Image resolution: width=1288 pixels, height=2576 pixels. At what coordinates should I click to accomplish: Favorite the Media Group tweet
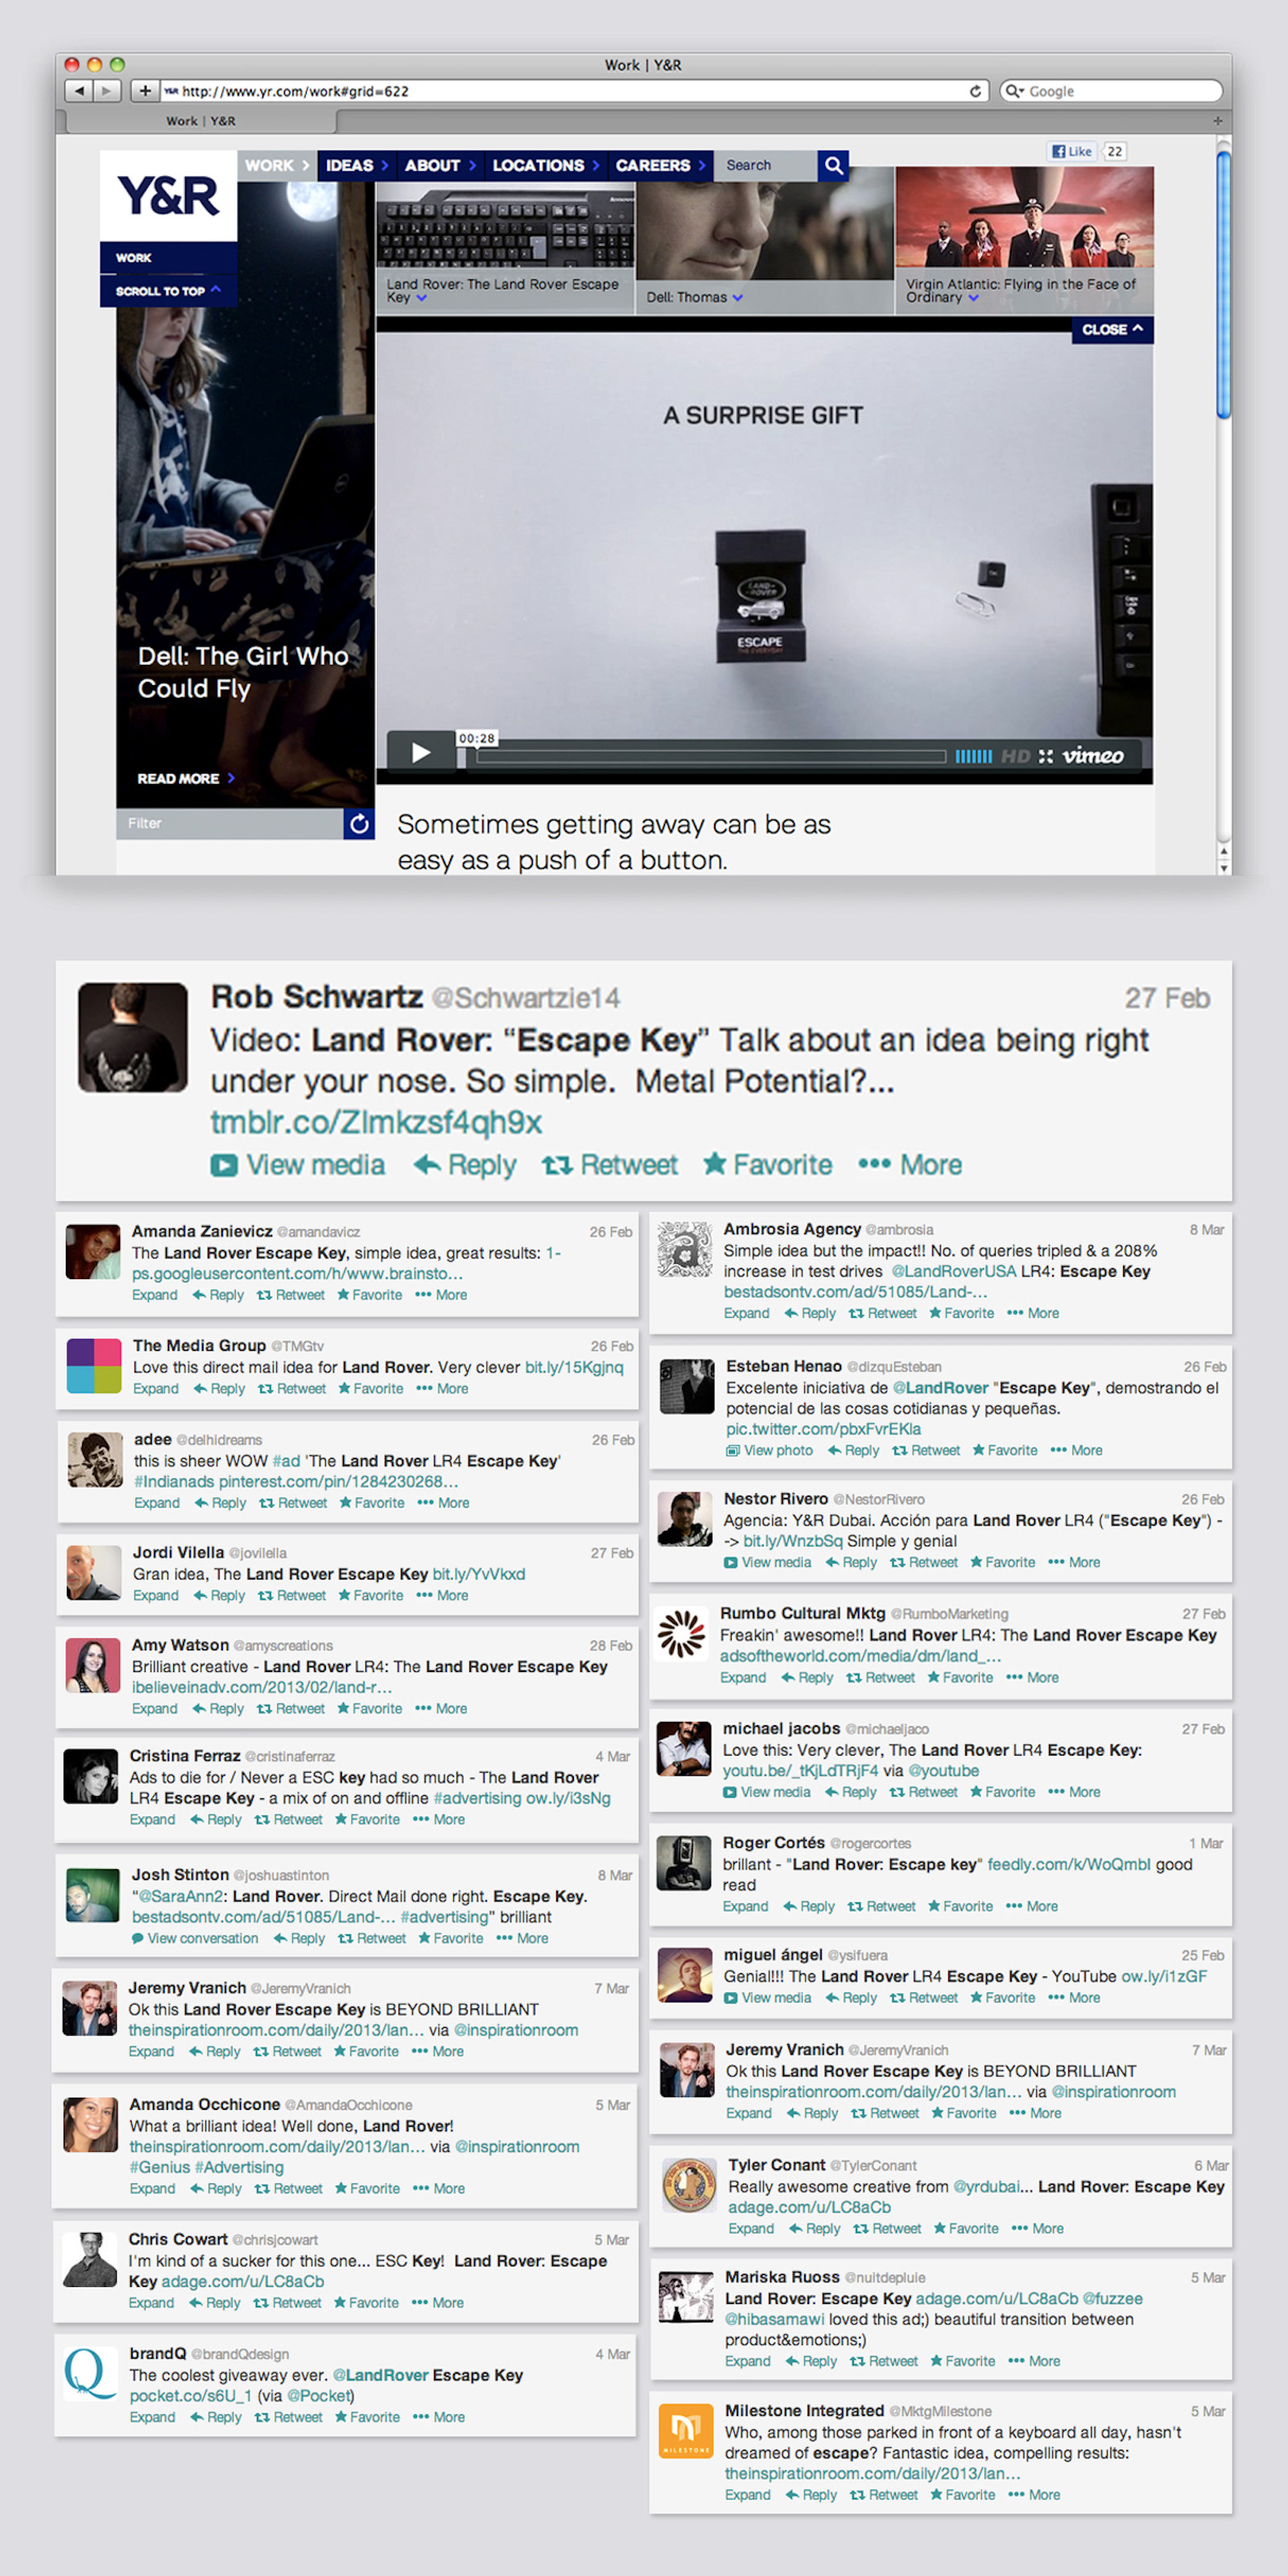(x=371, y=1389)
